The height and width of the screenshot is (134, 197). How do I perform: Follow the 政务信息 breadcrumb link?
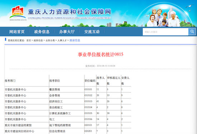pos(38,40)
